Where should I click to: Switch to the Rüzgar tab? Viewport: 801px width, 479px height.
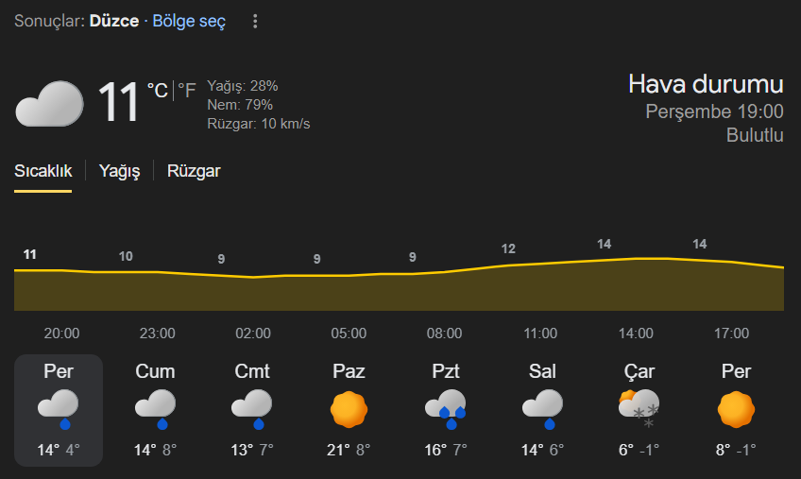(x=194, y=171)
